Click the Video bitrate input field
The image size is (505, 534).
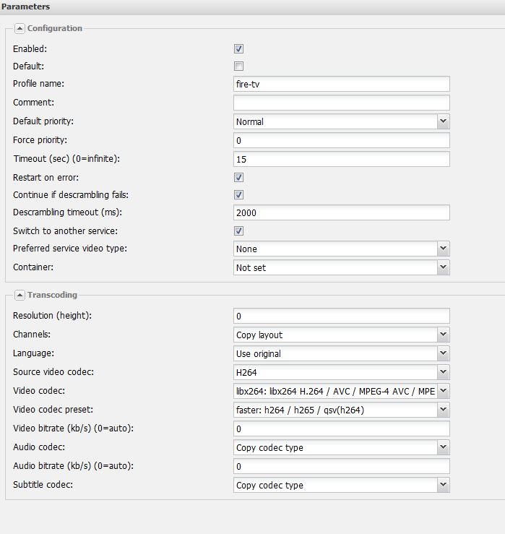point(342,429)
